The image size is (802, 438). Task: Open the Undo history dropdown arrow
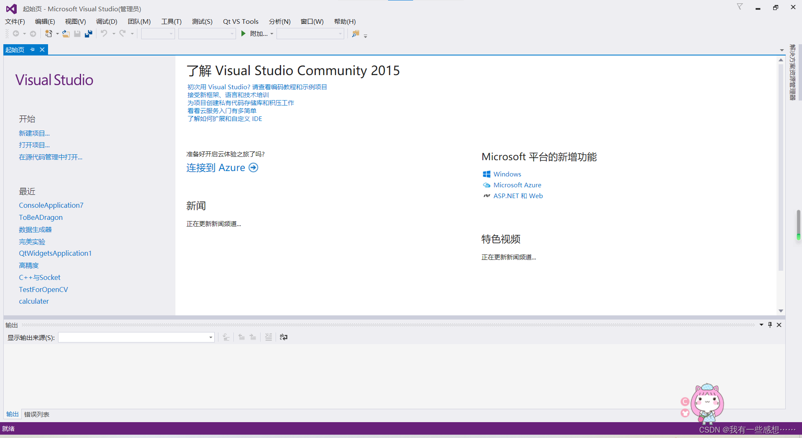click(x=114, y=34)
